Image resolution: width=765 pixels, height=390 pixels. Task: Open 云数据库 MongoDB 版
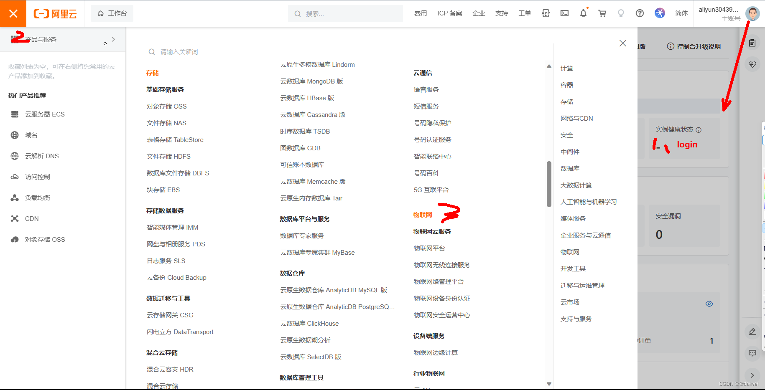(x=311, y=81)
